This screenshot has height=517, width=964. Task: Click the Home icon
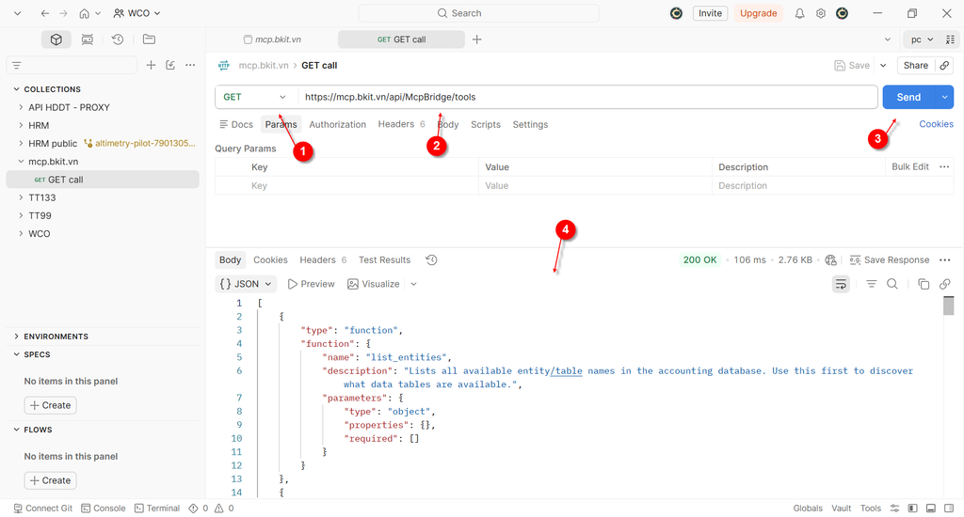[84, 13]
